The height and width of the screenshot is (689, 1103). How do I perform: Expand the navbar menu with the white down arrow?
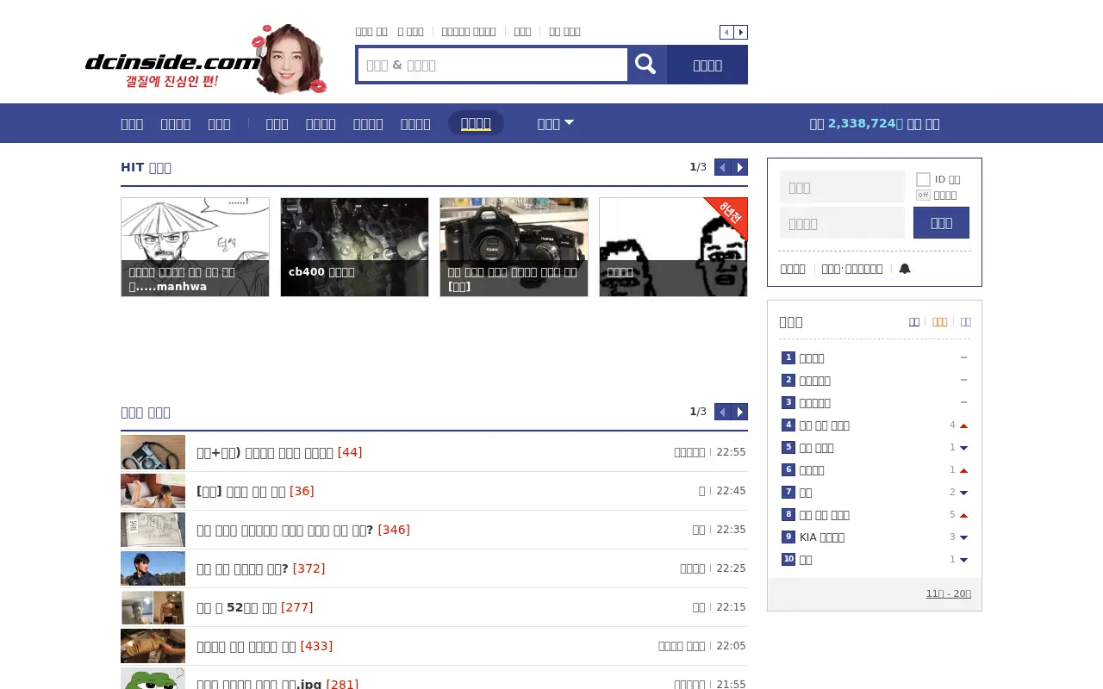pos(570,123)
